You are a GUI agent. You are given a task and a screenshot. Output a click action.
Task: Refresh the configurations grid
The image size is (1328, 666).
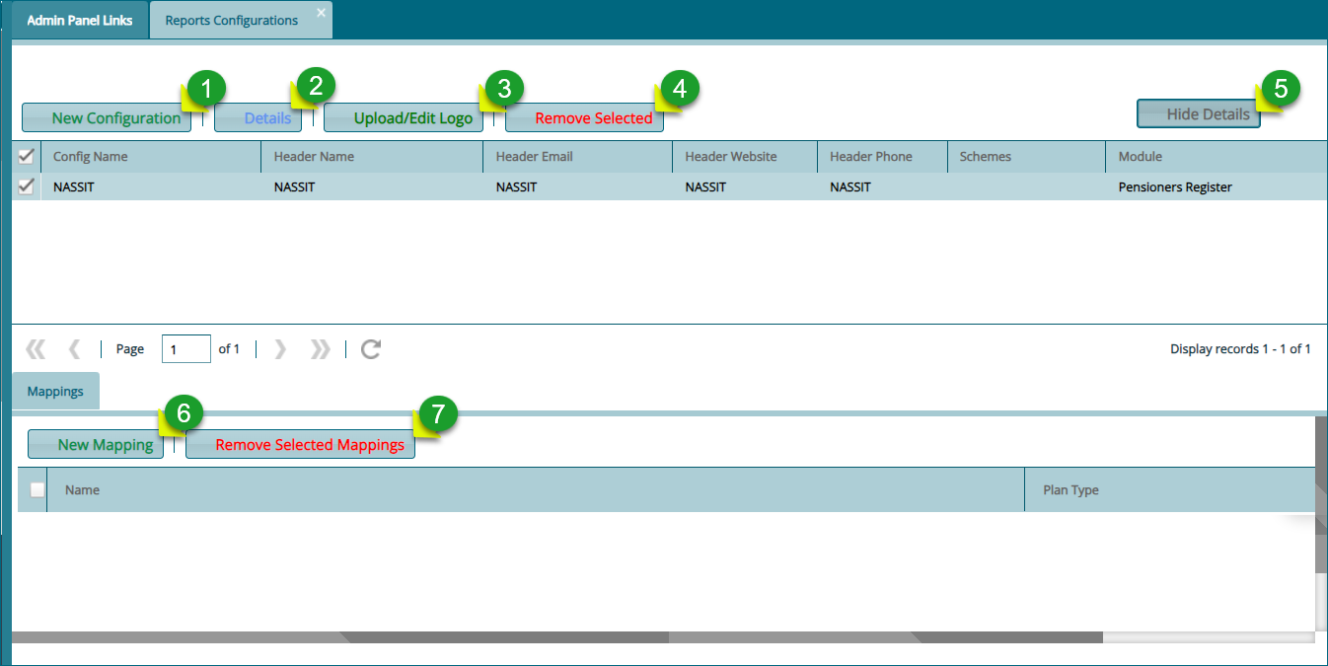(370, 348)
